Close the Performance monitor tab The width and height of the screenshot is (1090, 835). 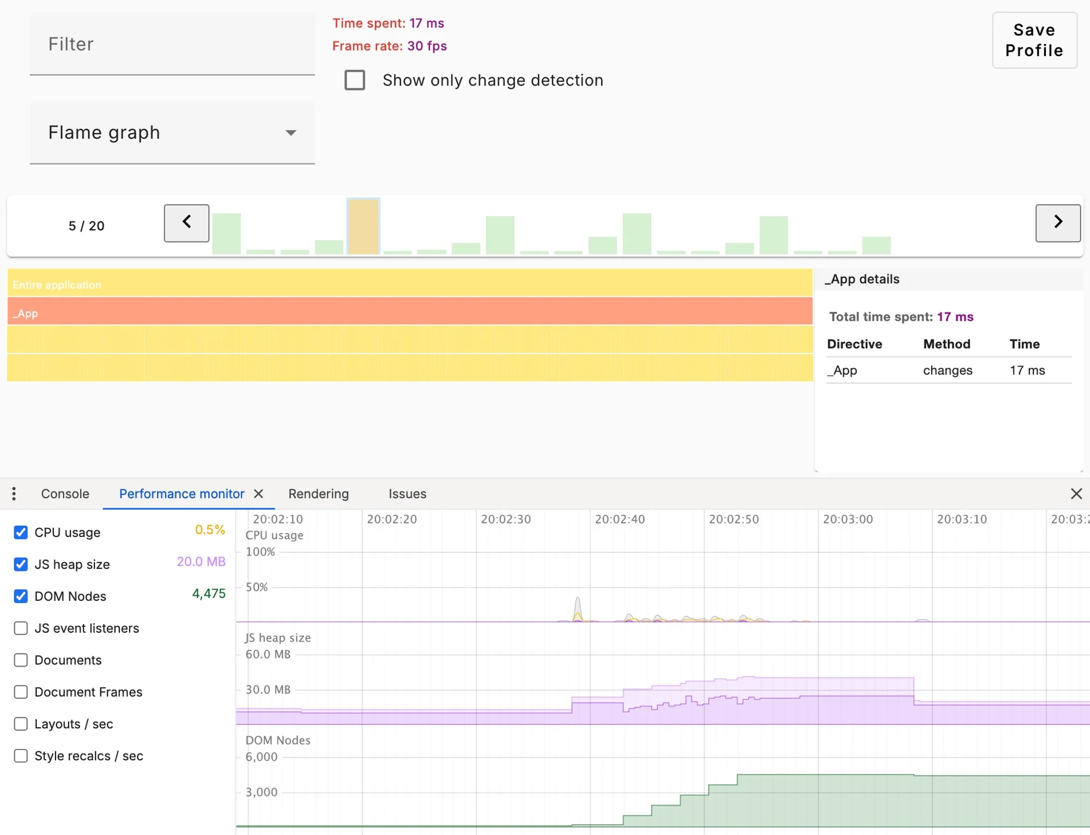(259, 494)
